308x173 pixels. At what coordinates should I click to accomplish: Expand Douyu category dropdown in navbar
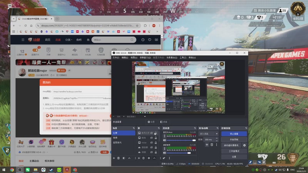pyautogui.click(x=69, y=40)
